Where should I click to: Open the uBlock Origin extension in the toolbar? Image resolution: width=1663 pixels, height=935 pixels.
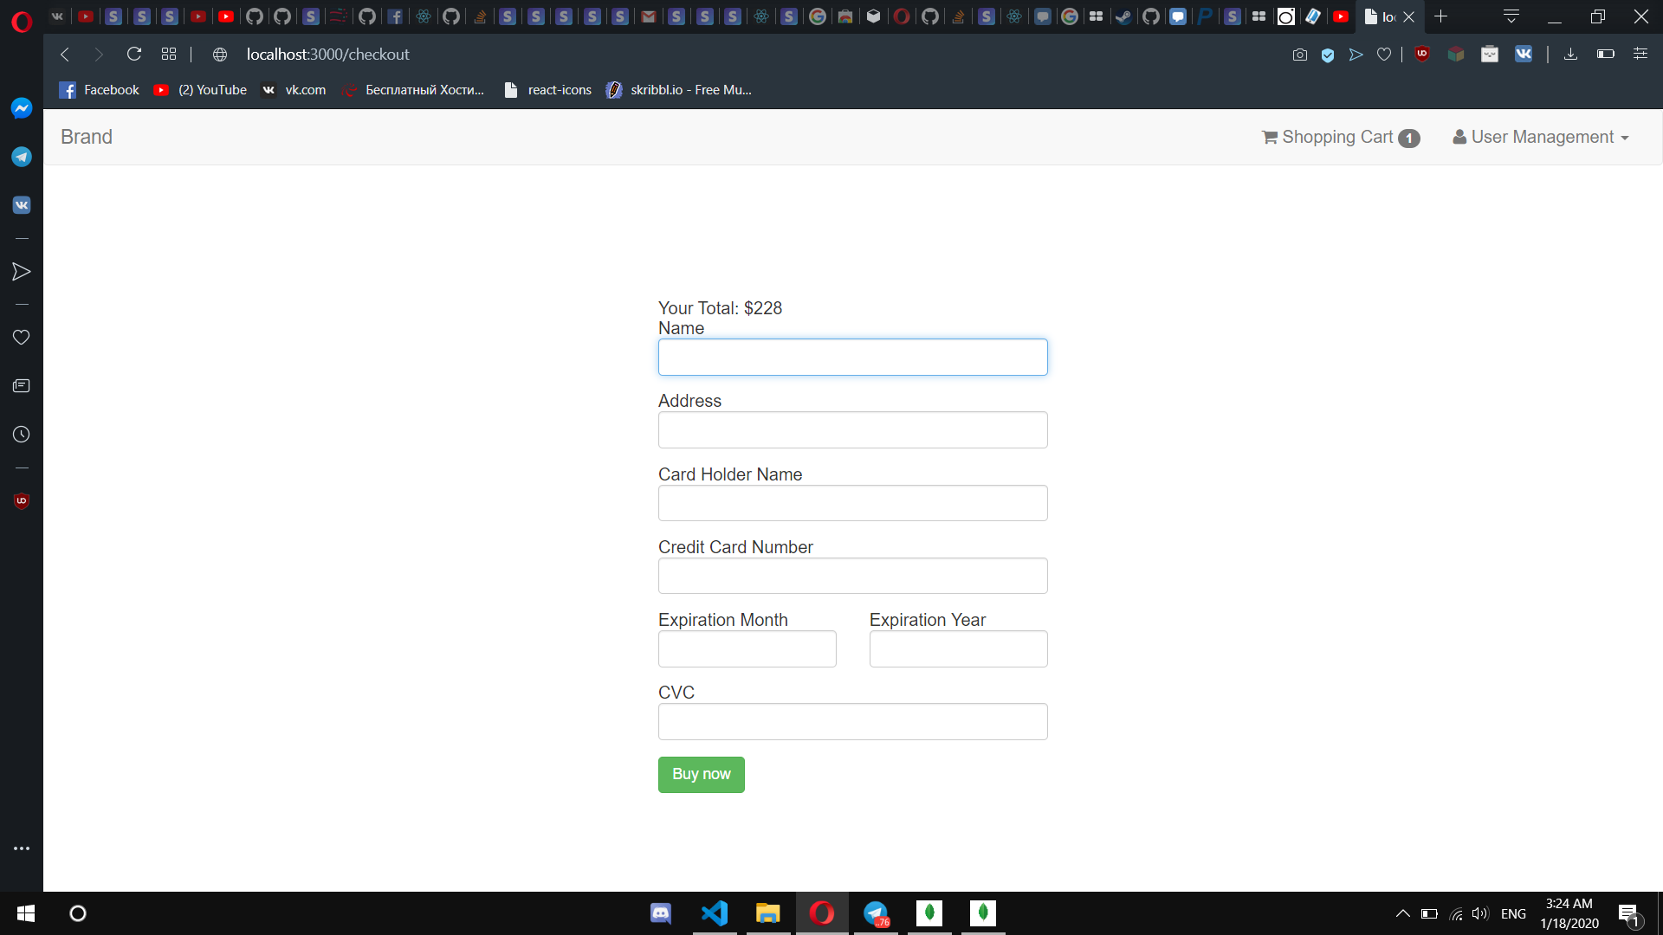1422,54
